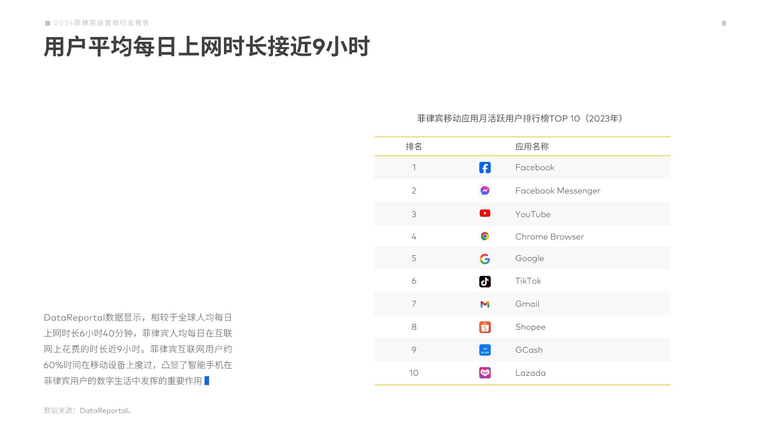Image resolution: width=769 pixels, height=432 pixels.
Task: Click the Lazada icon
Action: coord(485,373)
